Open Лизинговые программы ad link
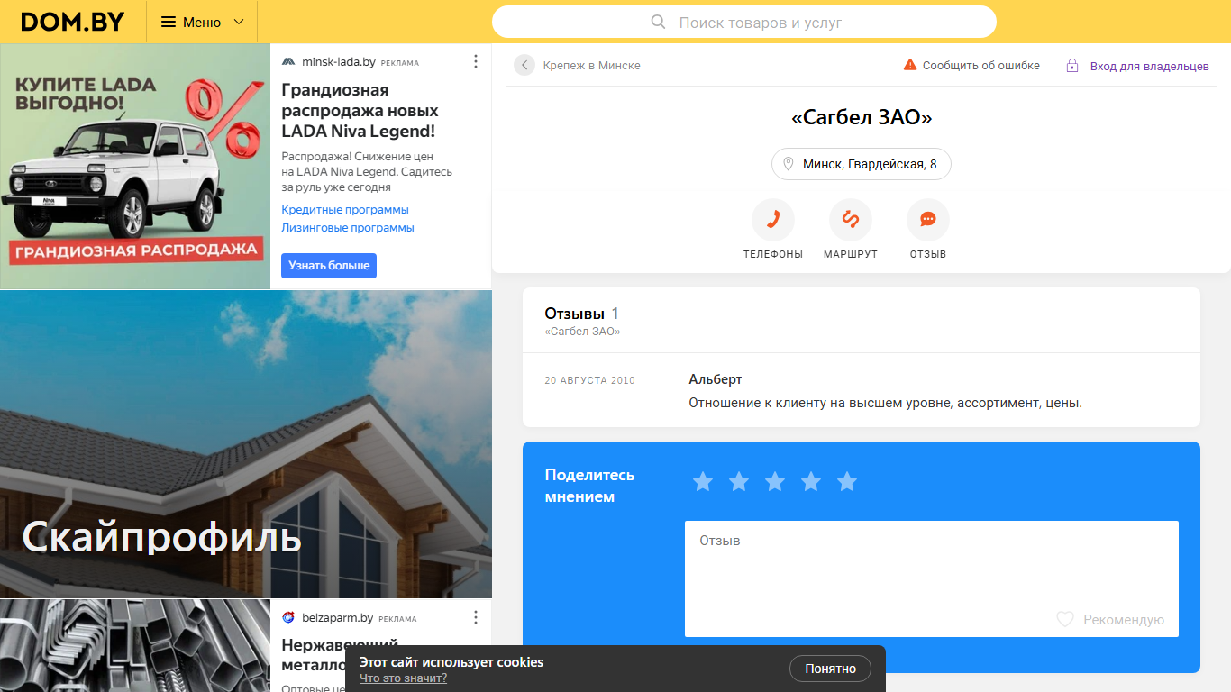 [348, 228]
